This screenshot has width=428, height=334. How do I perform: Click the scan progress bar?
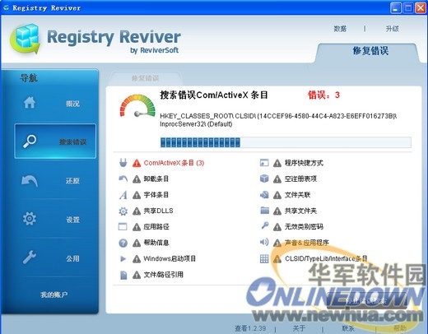[x=286, y=142]
